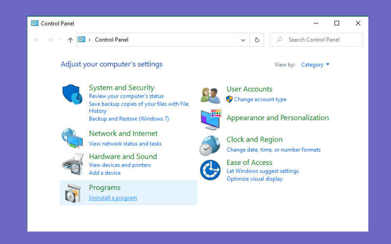
Task: Open recent locations dropdown arrow
Action: 61,40
